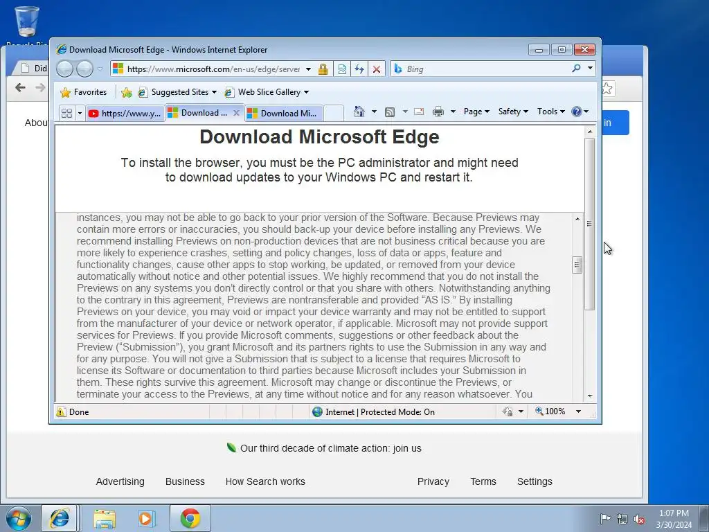Click the Home icon in command bar
This screenshot has height=532, width=709.
click(359, 112)
